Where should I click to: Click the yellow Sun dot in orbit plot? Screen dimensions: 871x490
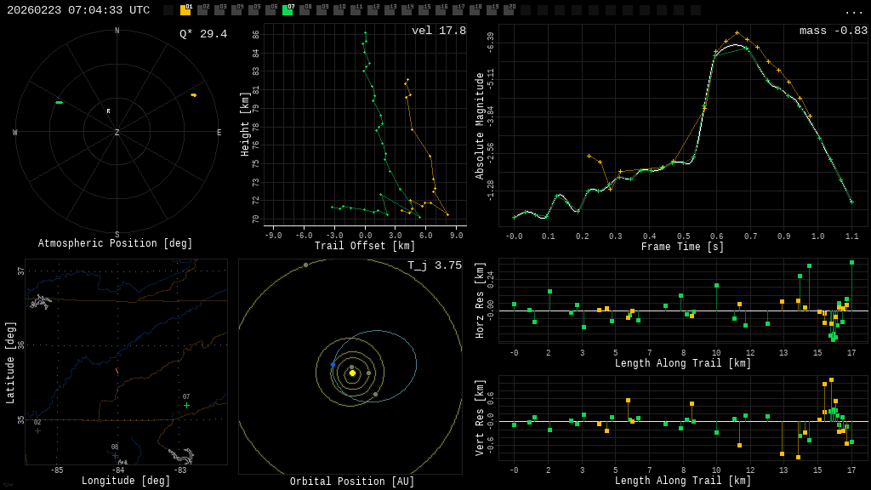pyautogui.click(x=352, y=373)
